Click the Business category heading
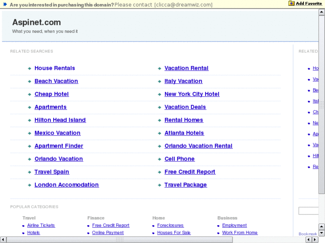This screenshot has width=325, height=243. [228, 218]
